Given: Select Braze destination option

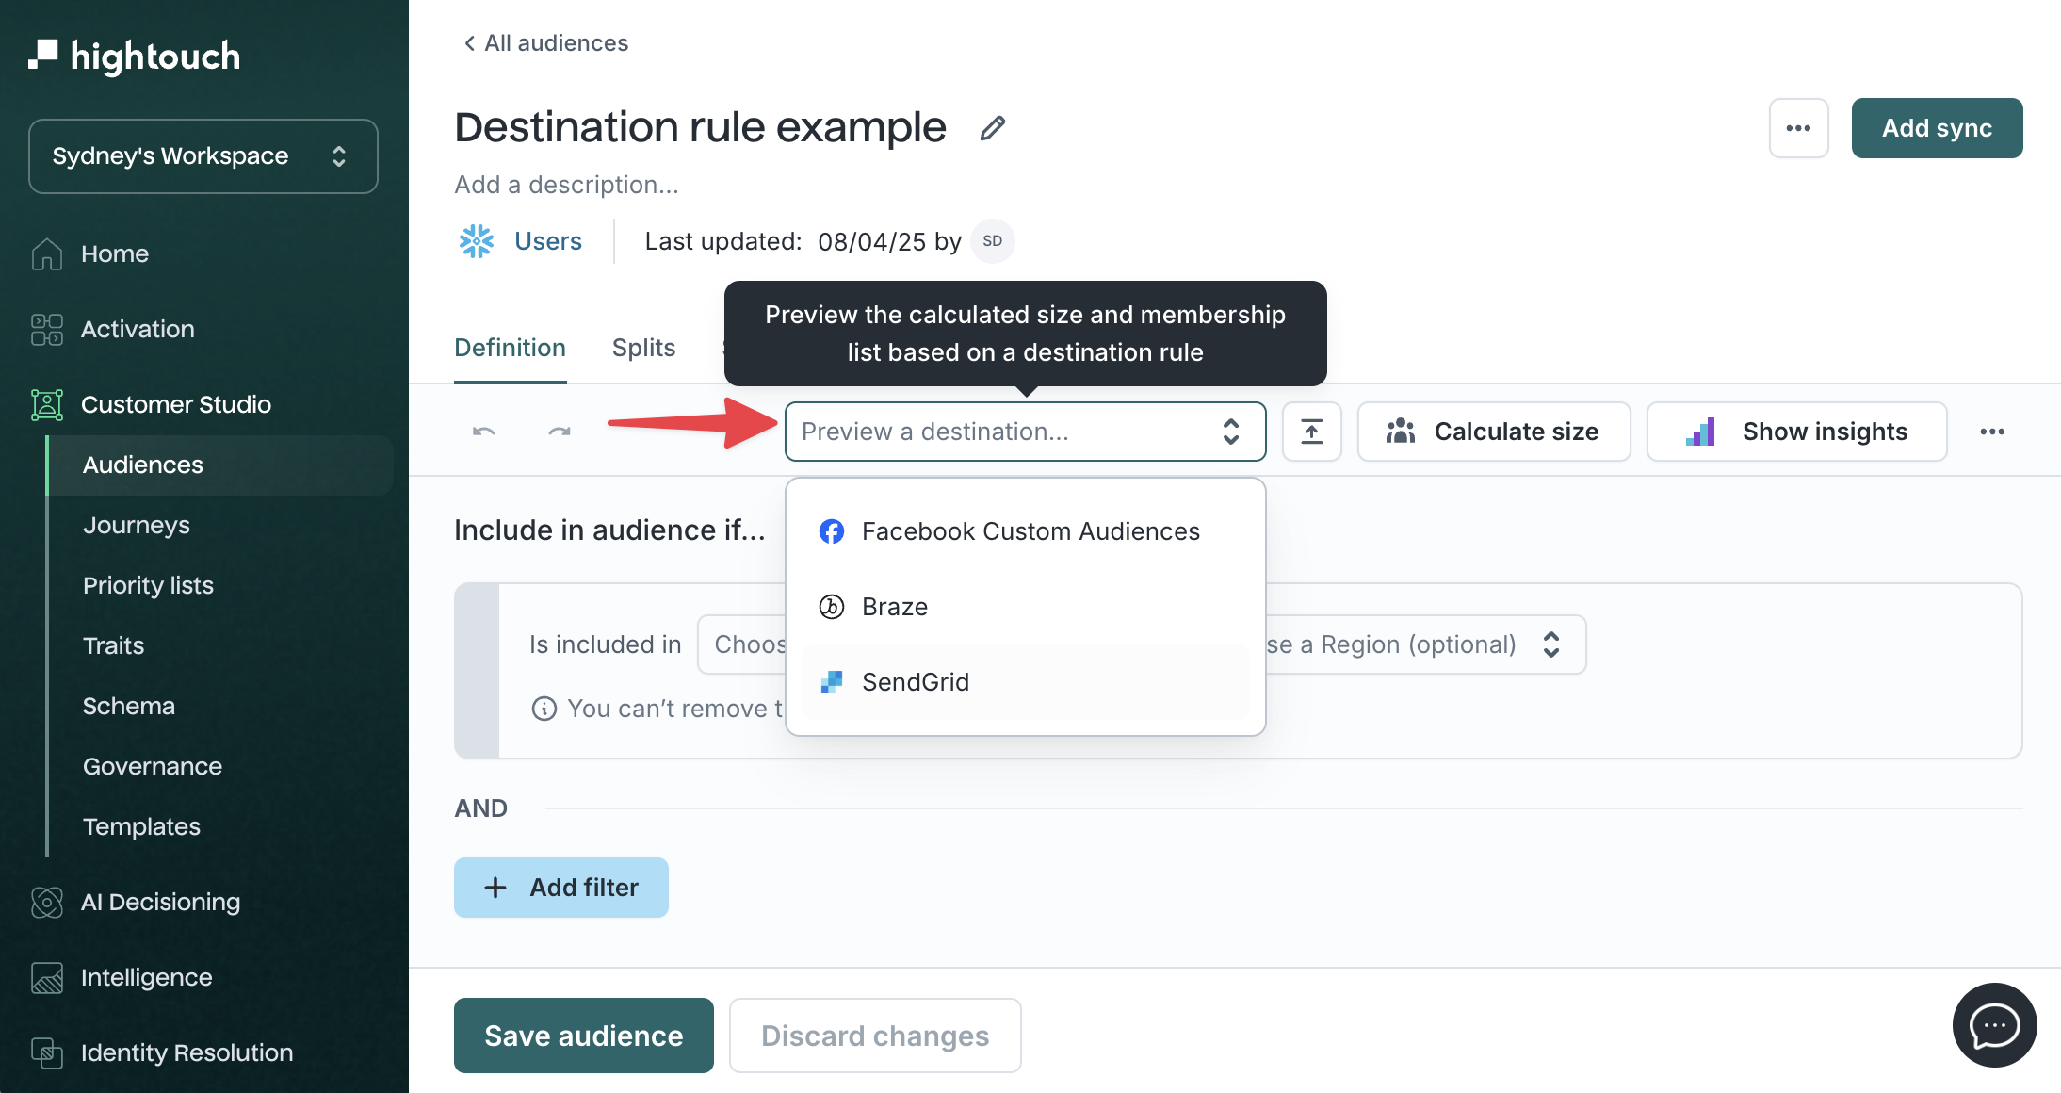Looking at the screenshot, I should pos(1025,607).
